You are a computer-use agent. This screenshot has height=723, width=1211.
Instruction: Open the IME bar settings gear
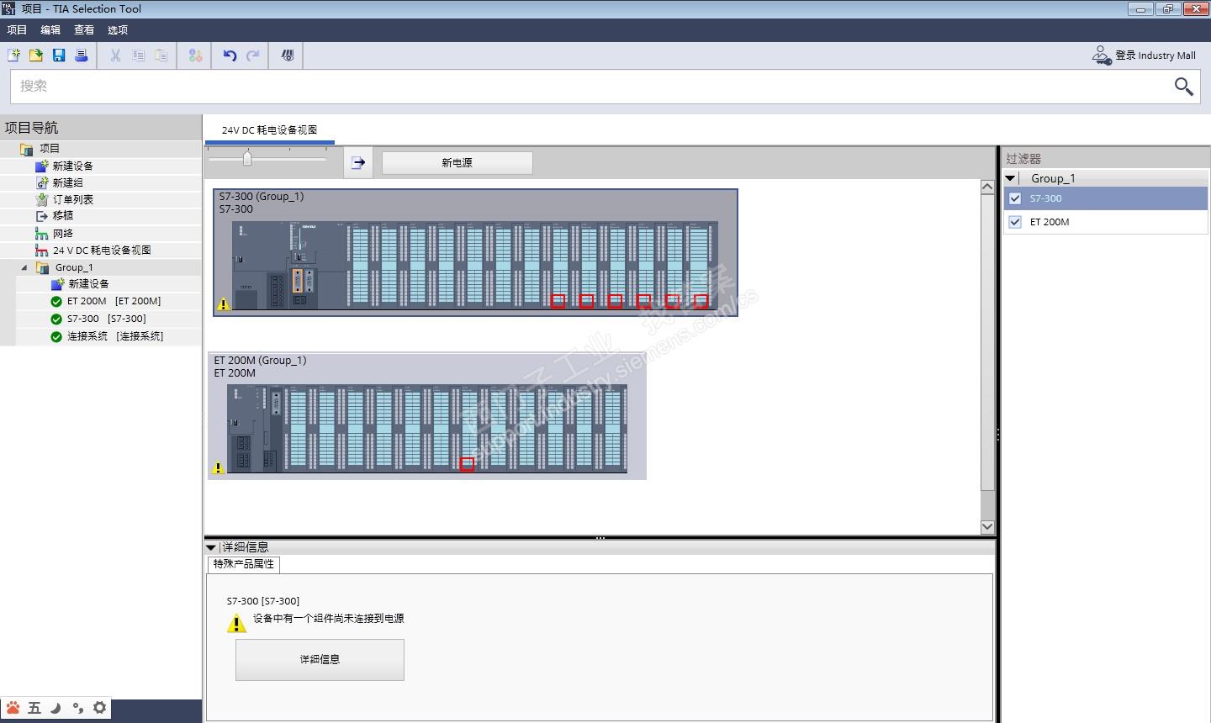99,708
